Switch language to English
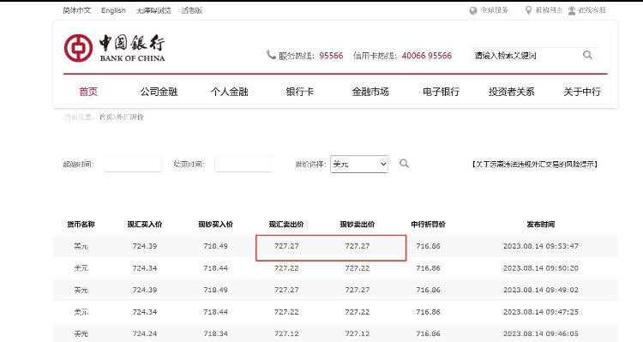Screen dimensions: 643x342 (x=113, y=10)
